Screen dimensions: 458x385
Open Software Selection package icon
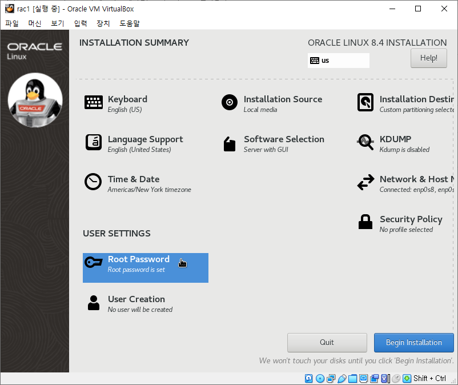click(x=230, y=144)
